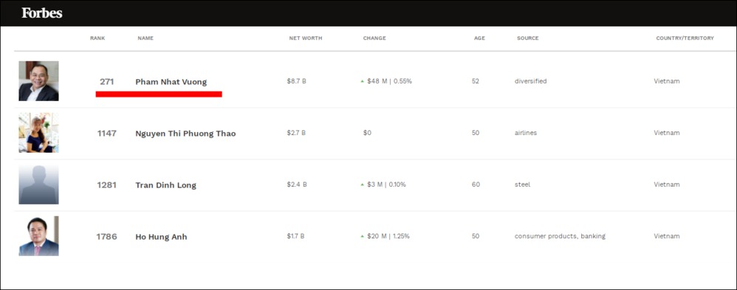Sort the list by AGE header
The width and height of the screenshot is (737, 290).
[479, 38]
